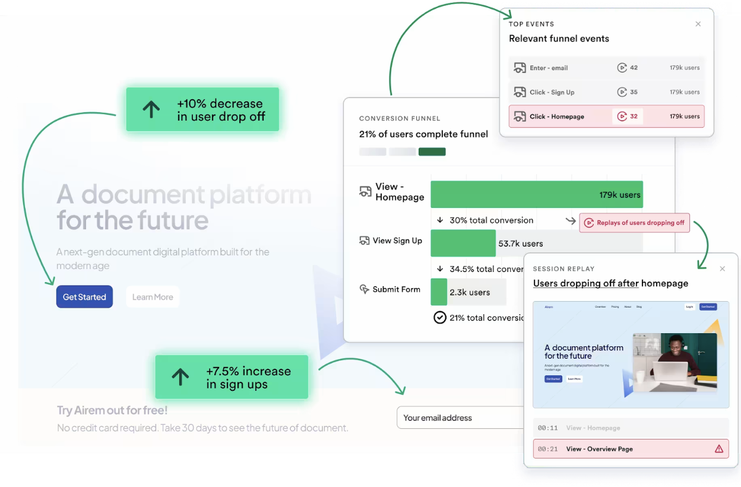Select the dark green funnel segment tab
The height and width of the screenshot is (487, 741).
432,152
